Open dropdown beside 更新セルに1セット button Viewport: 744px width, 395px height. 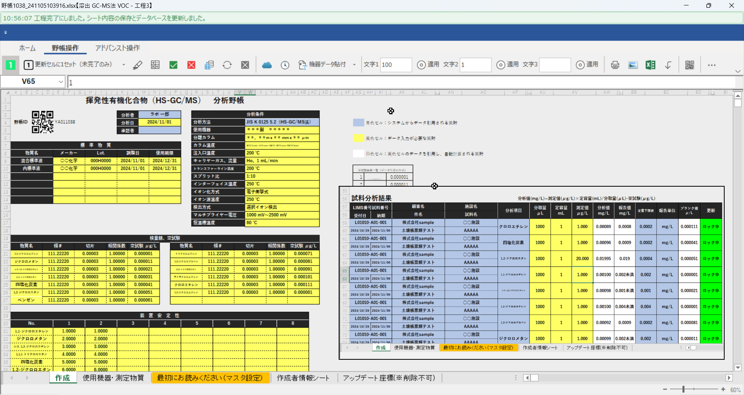pyautogui.click(x=124, y=65)
